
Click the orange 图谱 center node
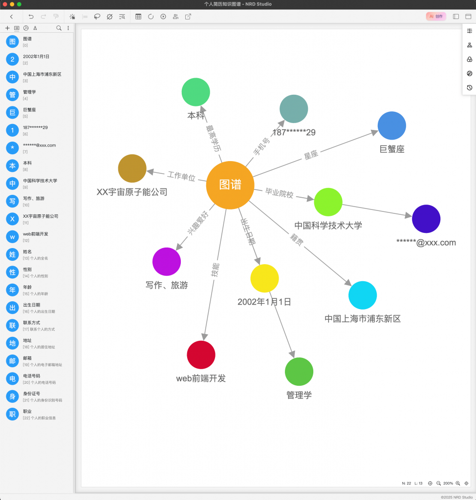pyautogui.click(x=230, y=185)
